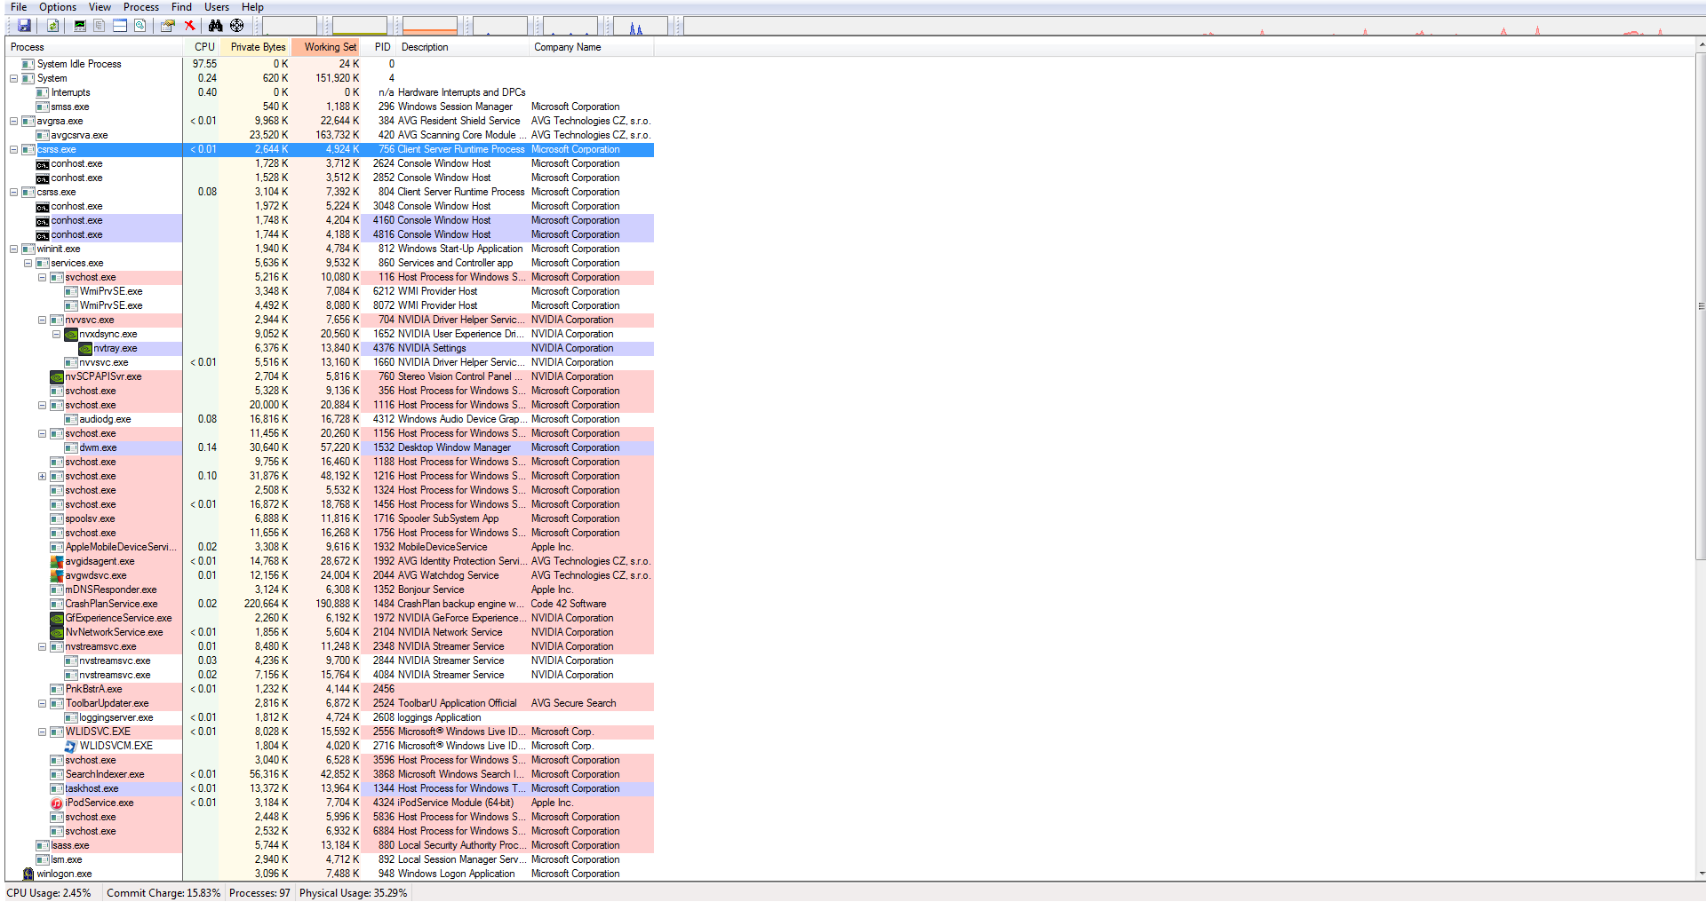Click the crosshair Find Window's Process icon

point(237,26)
